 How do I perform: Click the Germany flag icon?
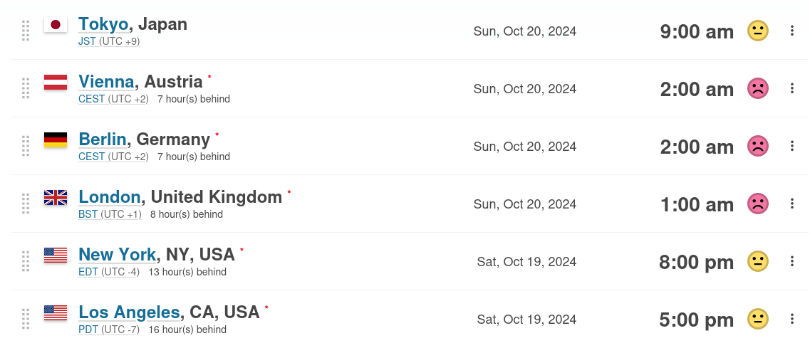coord(56,139)
